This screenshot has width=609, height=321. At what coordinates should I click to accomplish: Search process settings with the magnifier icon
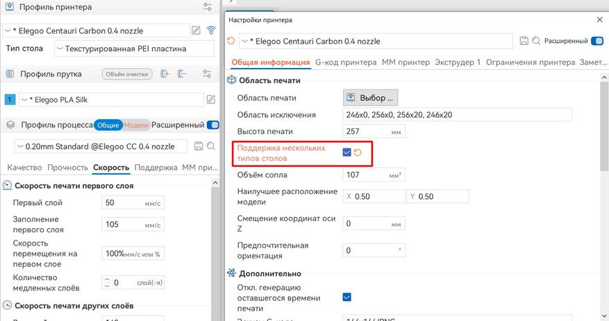[211, 146]
